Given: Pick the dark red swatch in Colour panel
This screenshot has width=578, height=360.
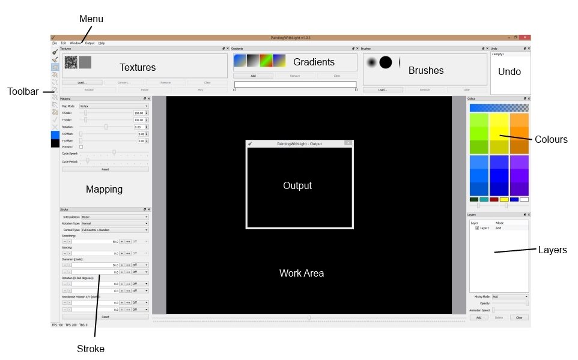Looking at the screenshot, I should tap(494, 200).
